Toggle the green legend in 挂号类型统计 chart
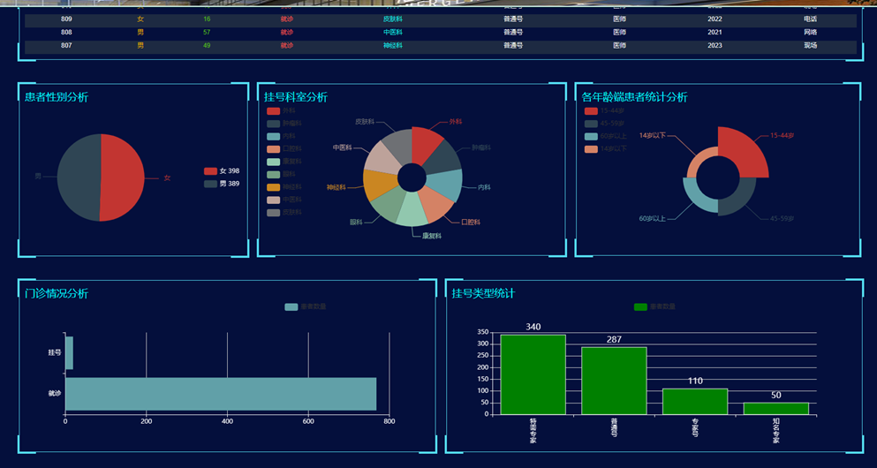 [x=640, y=306]
